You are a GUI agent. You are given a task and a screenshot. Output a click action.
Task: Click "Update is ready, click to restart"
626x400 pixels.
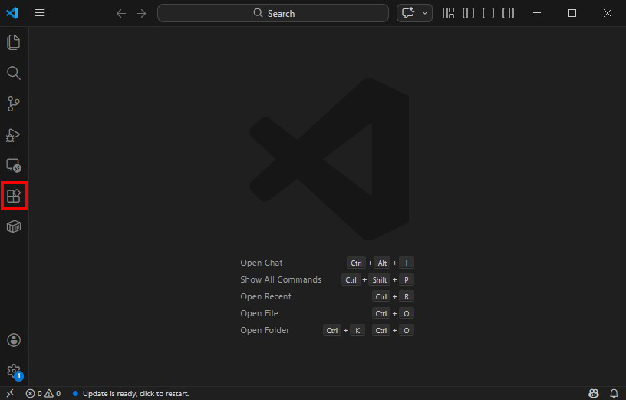[x=135, y=393]
